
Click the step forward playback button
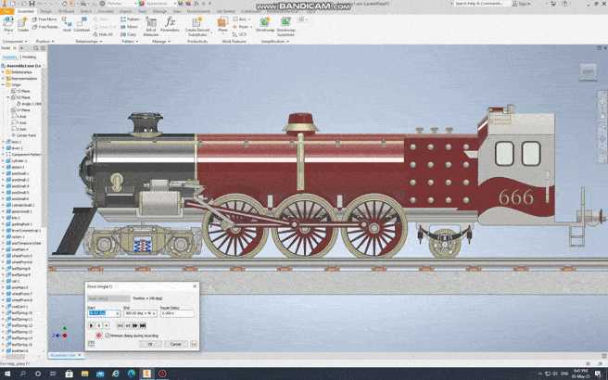pos(135,325)
